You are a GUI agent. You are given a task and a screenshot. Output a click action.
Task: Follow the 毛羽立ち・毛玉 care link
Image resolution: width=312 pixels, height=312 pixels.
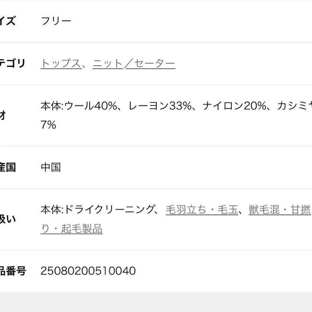(202, 210)
